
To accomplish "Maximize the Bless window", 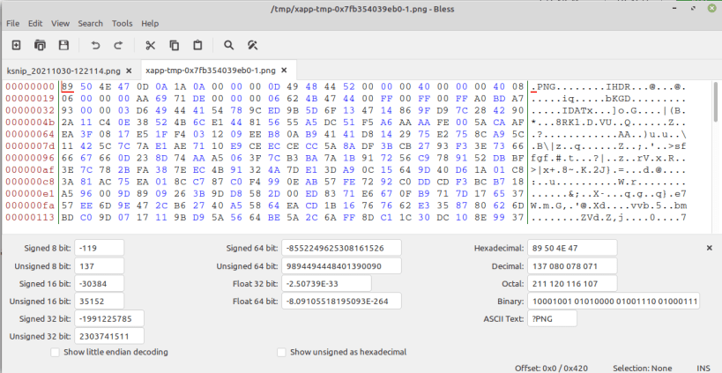I will pos(693,8).
